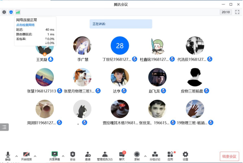Open the Chat icon with notification badge

[x=122, y=156]
